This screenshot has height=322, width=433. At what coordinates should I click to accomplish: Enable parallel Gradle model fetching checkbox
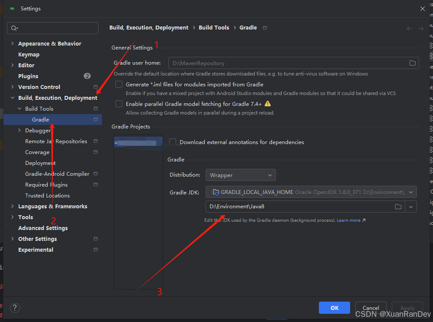click(119, 104)
